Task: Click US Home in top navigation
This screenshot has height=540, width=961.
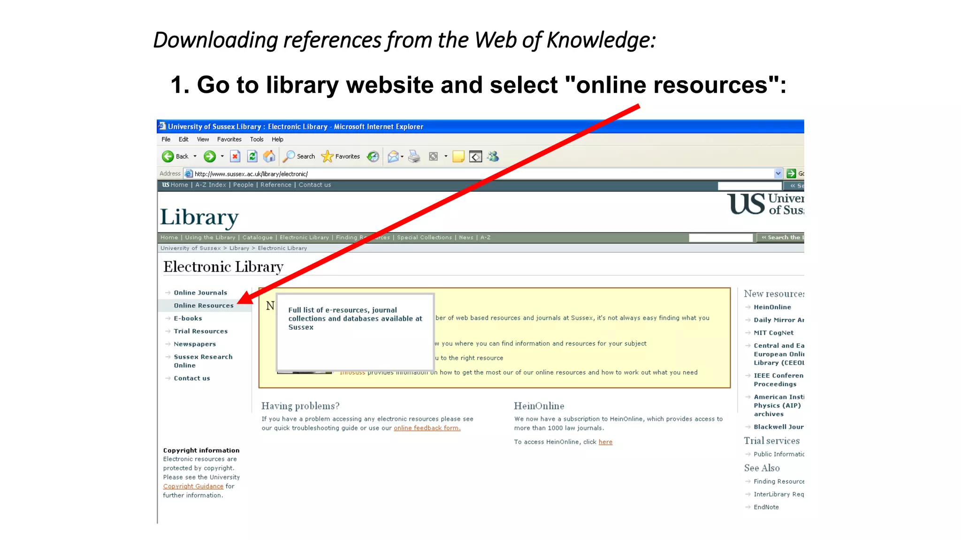Action: click(175, 185)
